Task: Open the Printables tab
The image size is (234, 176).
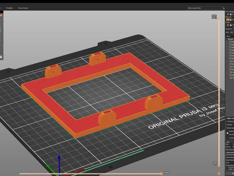Action: click(x=10, y=8)
